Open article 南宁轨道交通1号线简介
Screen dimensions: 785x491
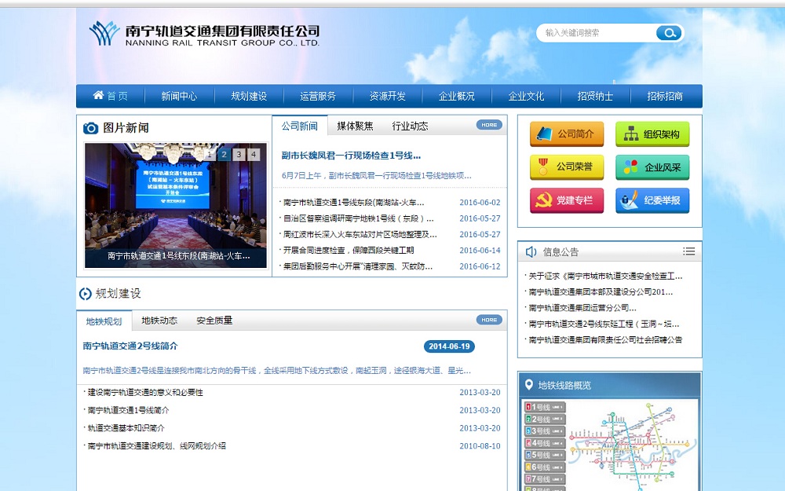click(x=128, y=410)
